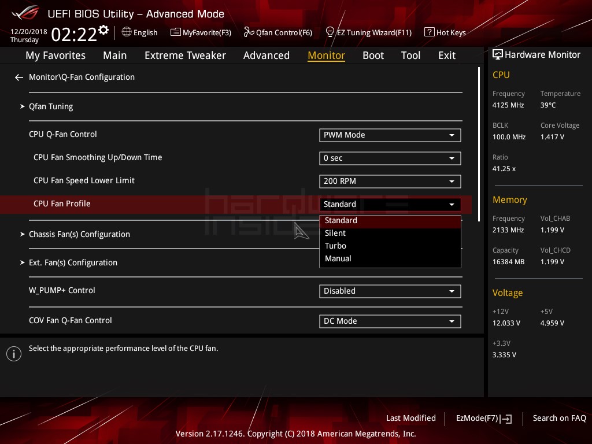Screen dimensions: 592x444
Task: Click the Hardware Monitor panel title
Action: tap(542, 55)
